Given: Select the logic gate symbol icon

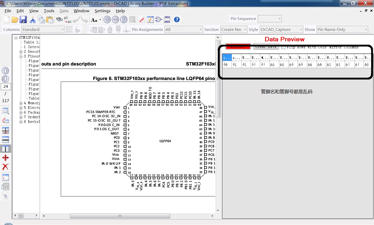Looking at the screenshot, I should pos(158,19).
